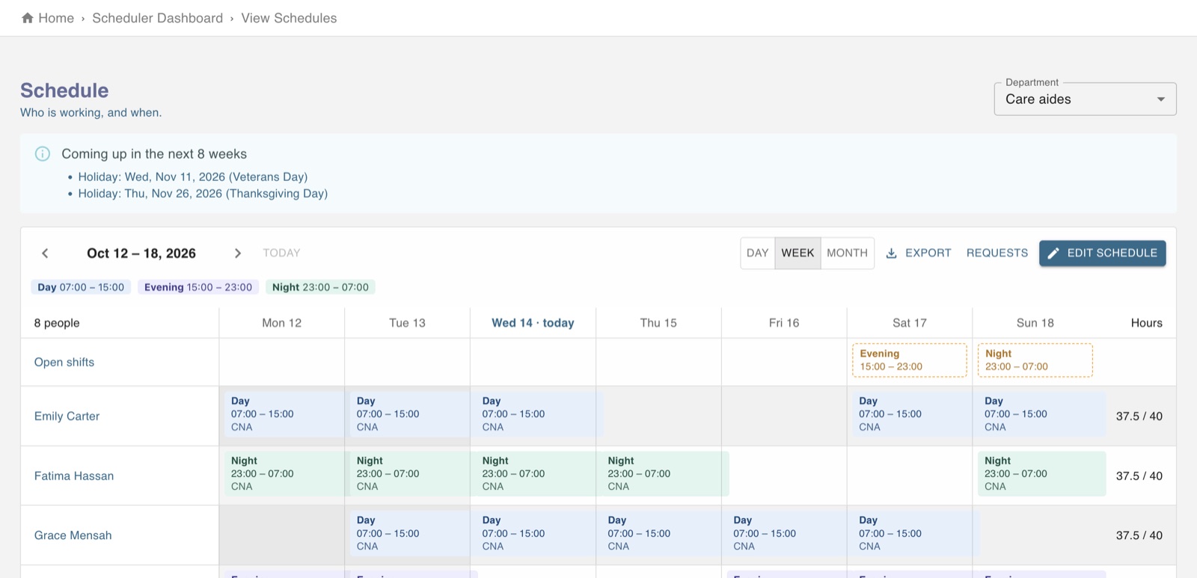The image size is (1197, 578).
Task: Switch to Month view
Action: [847, 253]
